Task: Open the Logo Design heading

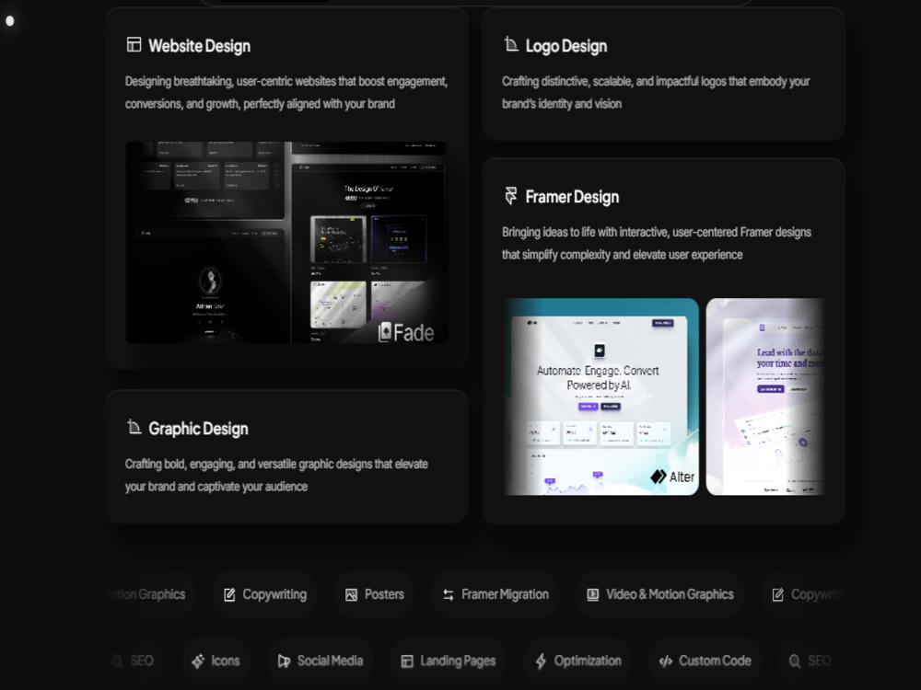Action: 565,46
